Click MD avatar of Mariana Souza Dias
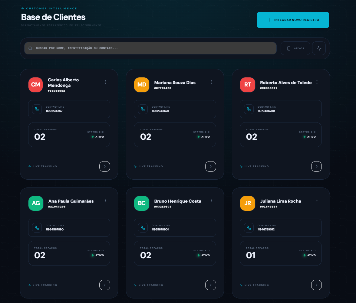 (142, 85)
